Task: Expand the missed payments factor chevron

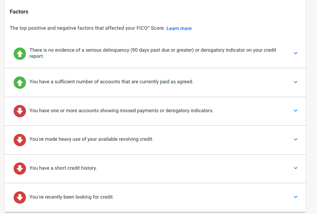Action: [296, 111]
